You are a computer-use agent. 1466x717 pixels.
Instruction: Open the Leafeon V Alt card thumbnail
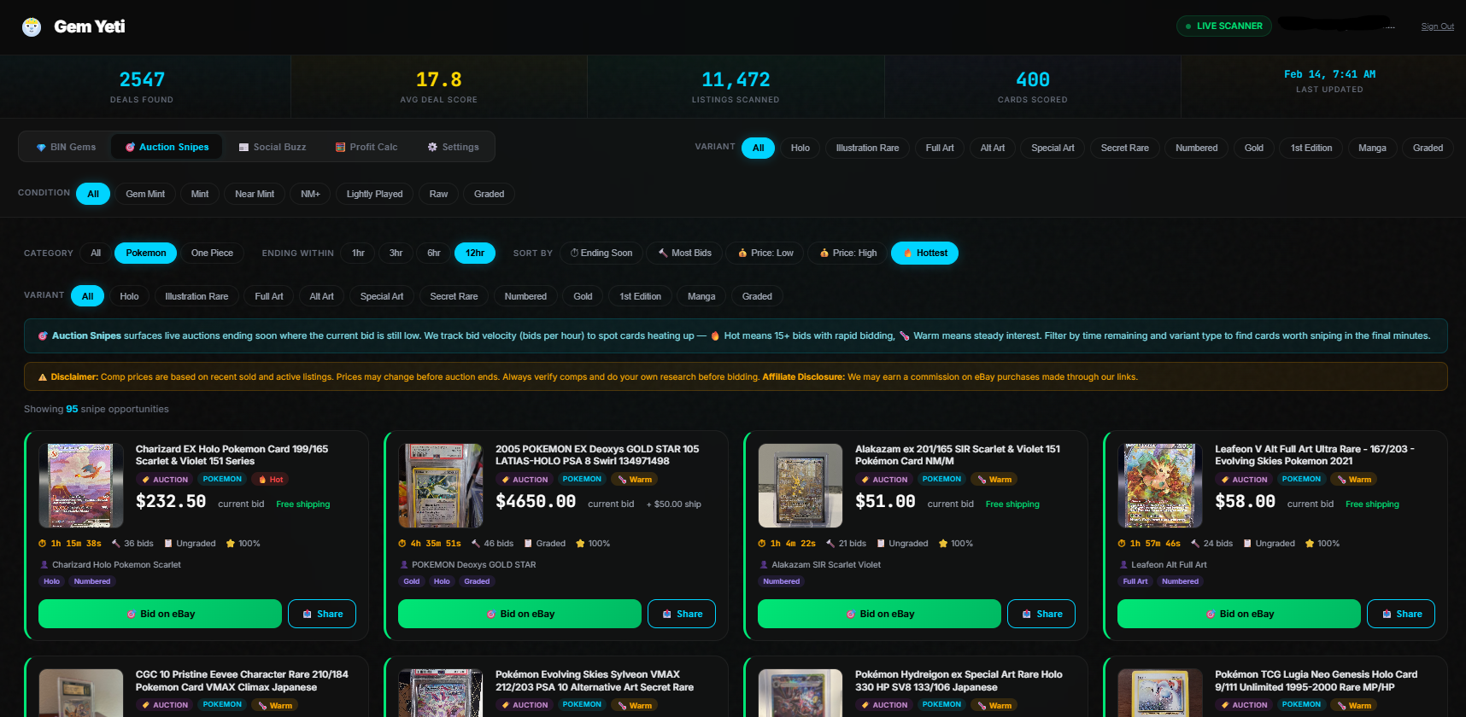click(1160, 485)
